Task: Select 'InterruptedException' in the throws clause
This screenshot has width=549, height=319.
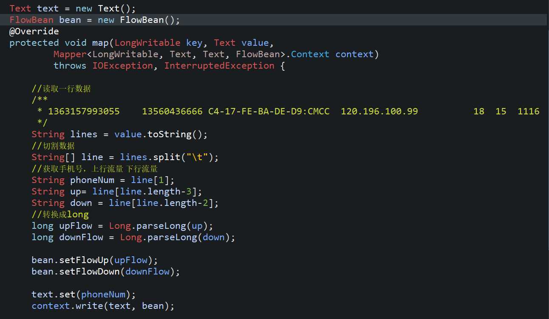Action: point(219,66)
